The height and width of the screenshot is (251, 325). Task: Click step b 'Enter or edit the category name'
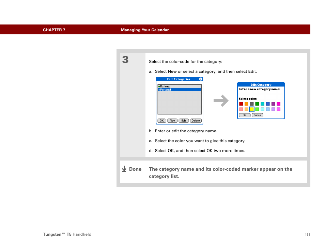click(183, 131)
